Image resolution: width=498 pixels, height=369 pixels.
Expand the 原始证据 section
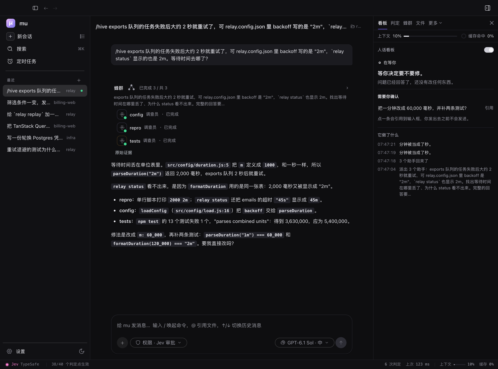[x=123, y=153]
